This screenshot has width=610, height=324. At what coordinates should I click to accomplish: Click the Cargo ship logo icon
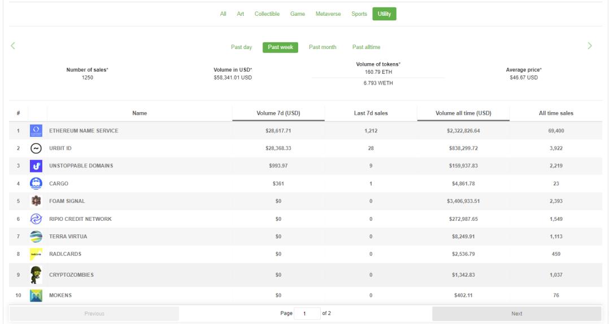pyautogui.click(x=36, y=183)
